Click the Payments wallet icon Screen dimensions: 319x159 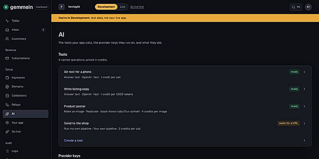pyautogui.click(x=7, y=78)
